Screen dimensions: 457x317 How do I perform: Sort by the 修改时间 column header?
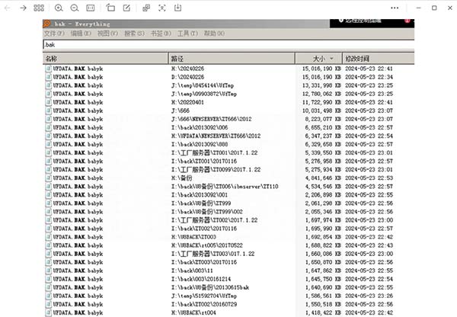tap(358, 58)
